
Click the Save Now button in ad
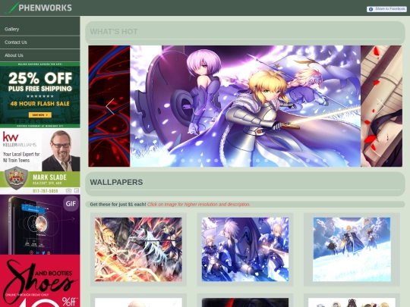40,115
